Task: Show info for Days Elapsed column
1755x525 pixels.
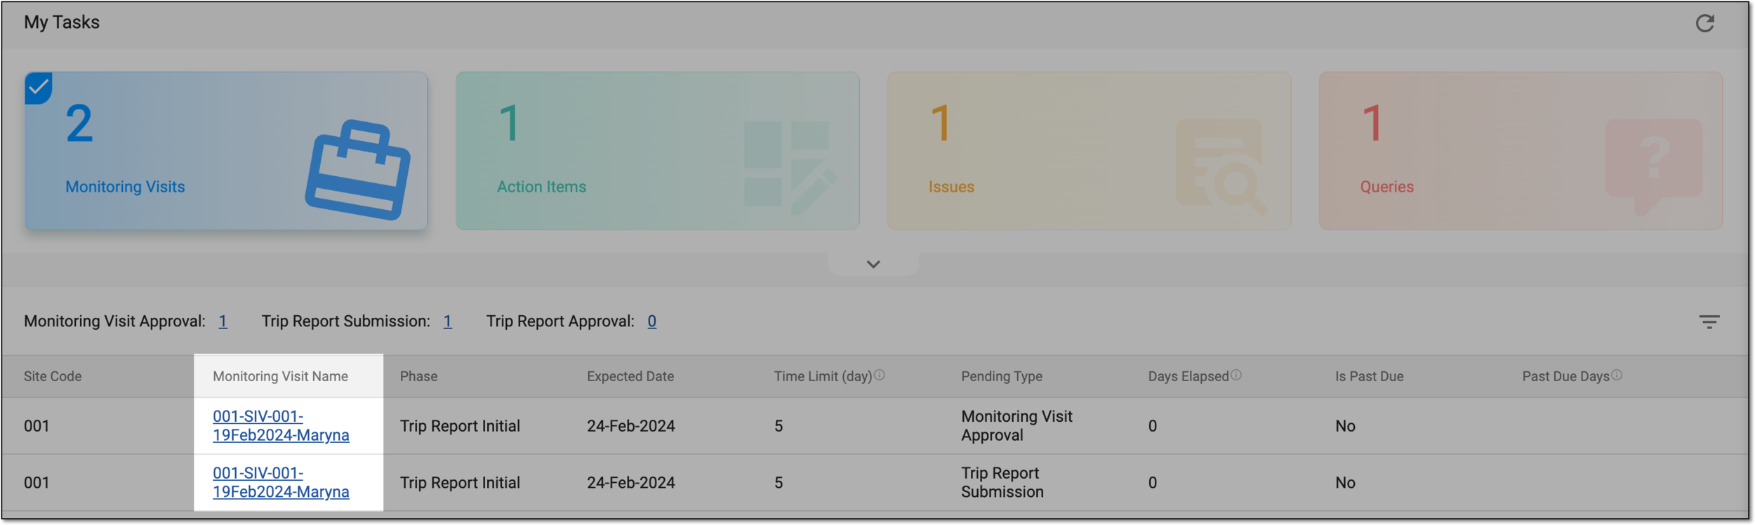Action: pyautogui.click(x=1236, y=376)
